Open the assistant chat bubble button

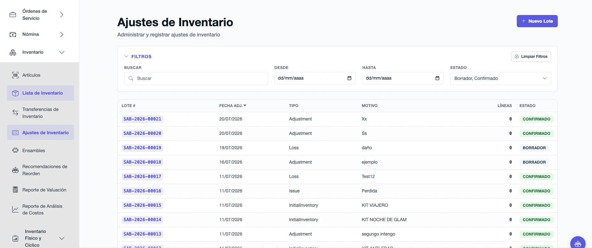pos(578,244)
